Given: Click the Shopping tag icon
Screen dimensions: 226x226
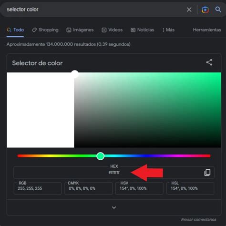Looking at the screenshot, I should point(34,30).
